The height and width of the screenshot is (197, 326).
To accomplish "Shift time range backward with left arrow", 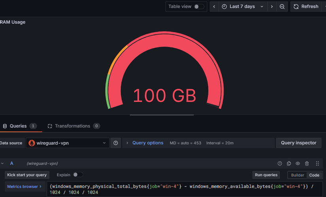I will pos(214,7).
